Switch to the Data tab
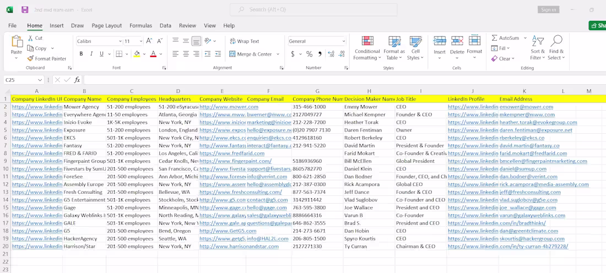Viewport: 606px width, 273px height. (x=165, y=25)
